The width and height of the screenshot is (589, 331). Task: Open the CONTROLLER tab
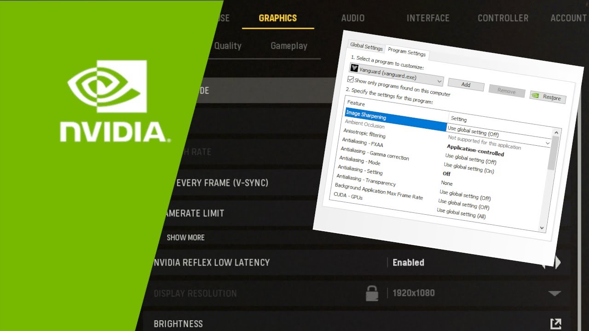(x=503, y=18)
